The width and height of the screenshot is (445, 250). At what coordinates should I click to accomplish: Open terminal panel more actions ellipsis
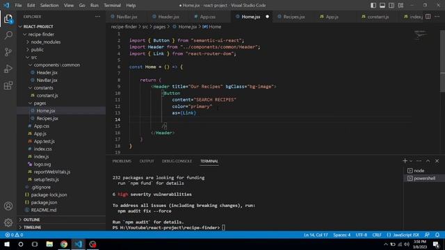click(419, 161)
